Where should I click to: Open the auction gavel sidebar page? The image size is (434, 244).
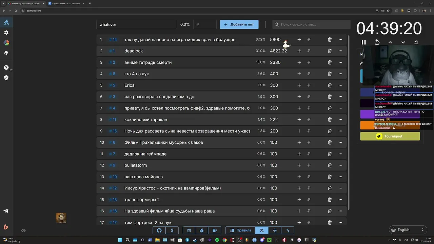(6, 22)
